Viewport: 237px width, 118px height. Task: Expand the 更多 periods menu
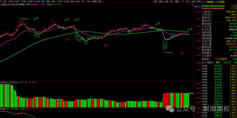[100, 1]
